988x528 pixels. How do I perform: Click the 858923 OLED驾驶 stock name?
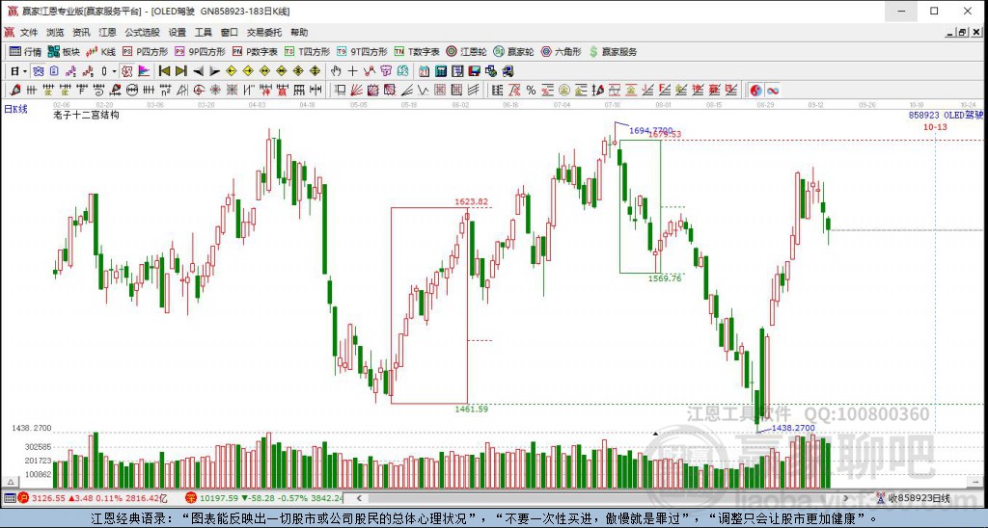point(946,116)
